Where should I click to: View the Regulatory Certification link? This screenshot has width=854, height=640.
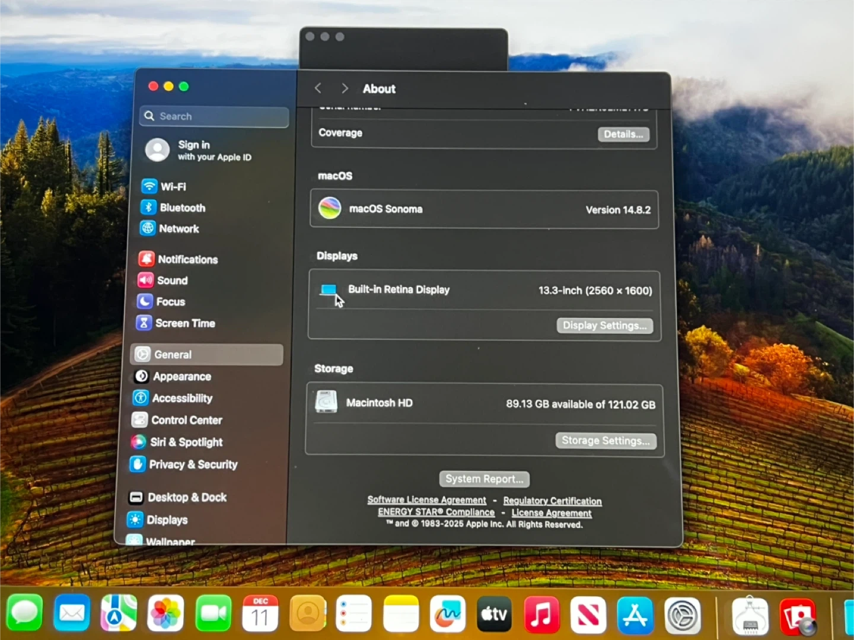pos(552,501)
